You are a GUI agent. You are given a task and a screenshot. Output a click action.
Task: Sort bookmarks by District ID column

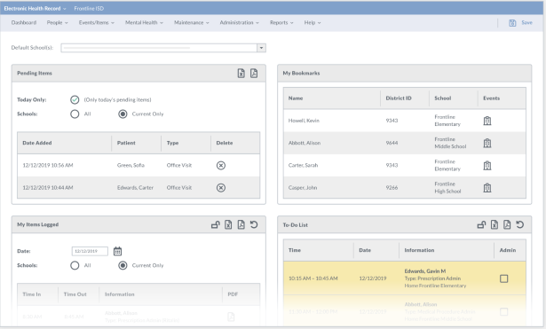pos(399,98)
